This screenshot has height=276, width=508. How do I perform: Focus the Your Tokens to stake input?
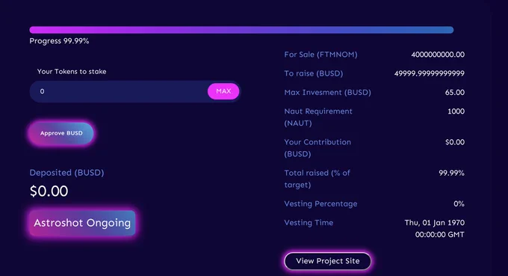point(119,91)
